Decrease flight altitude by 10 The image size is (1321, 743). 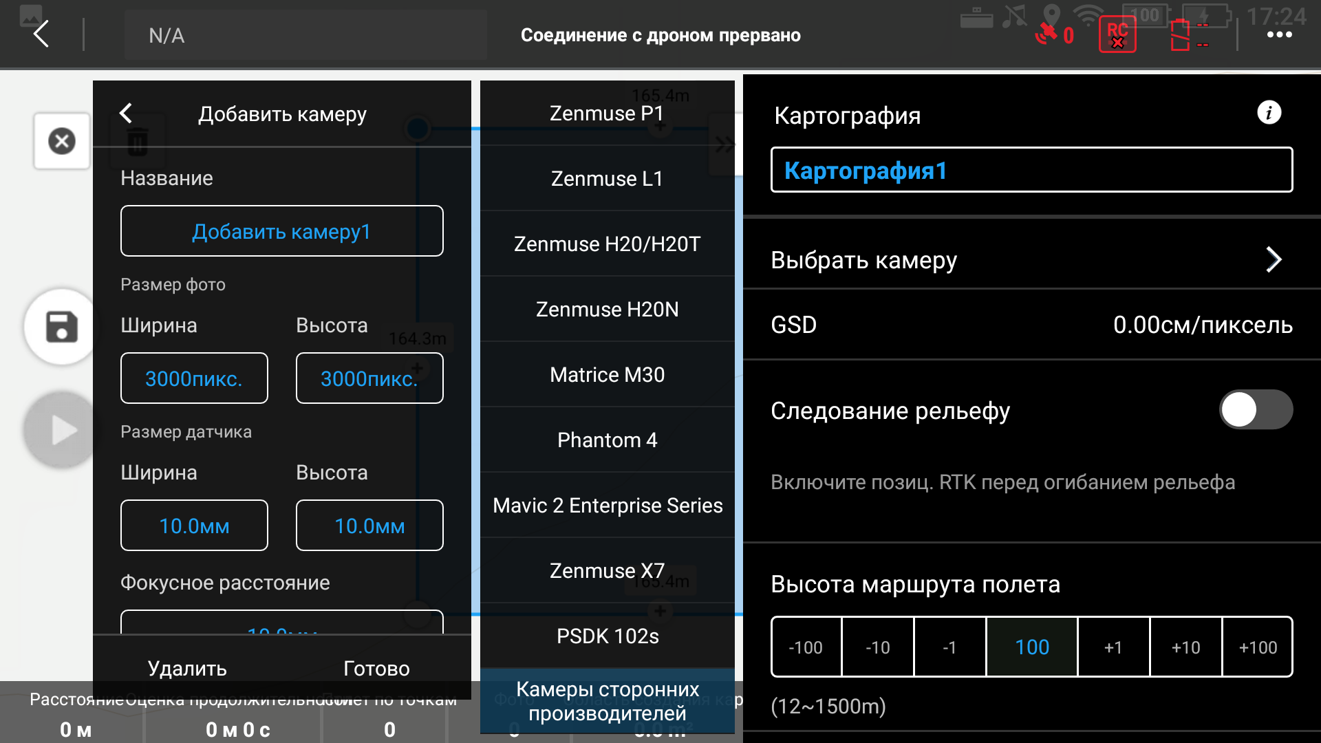point(878,647)
